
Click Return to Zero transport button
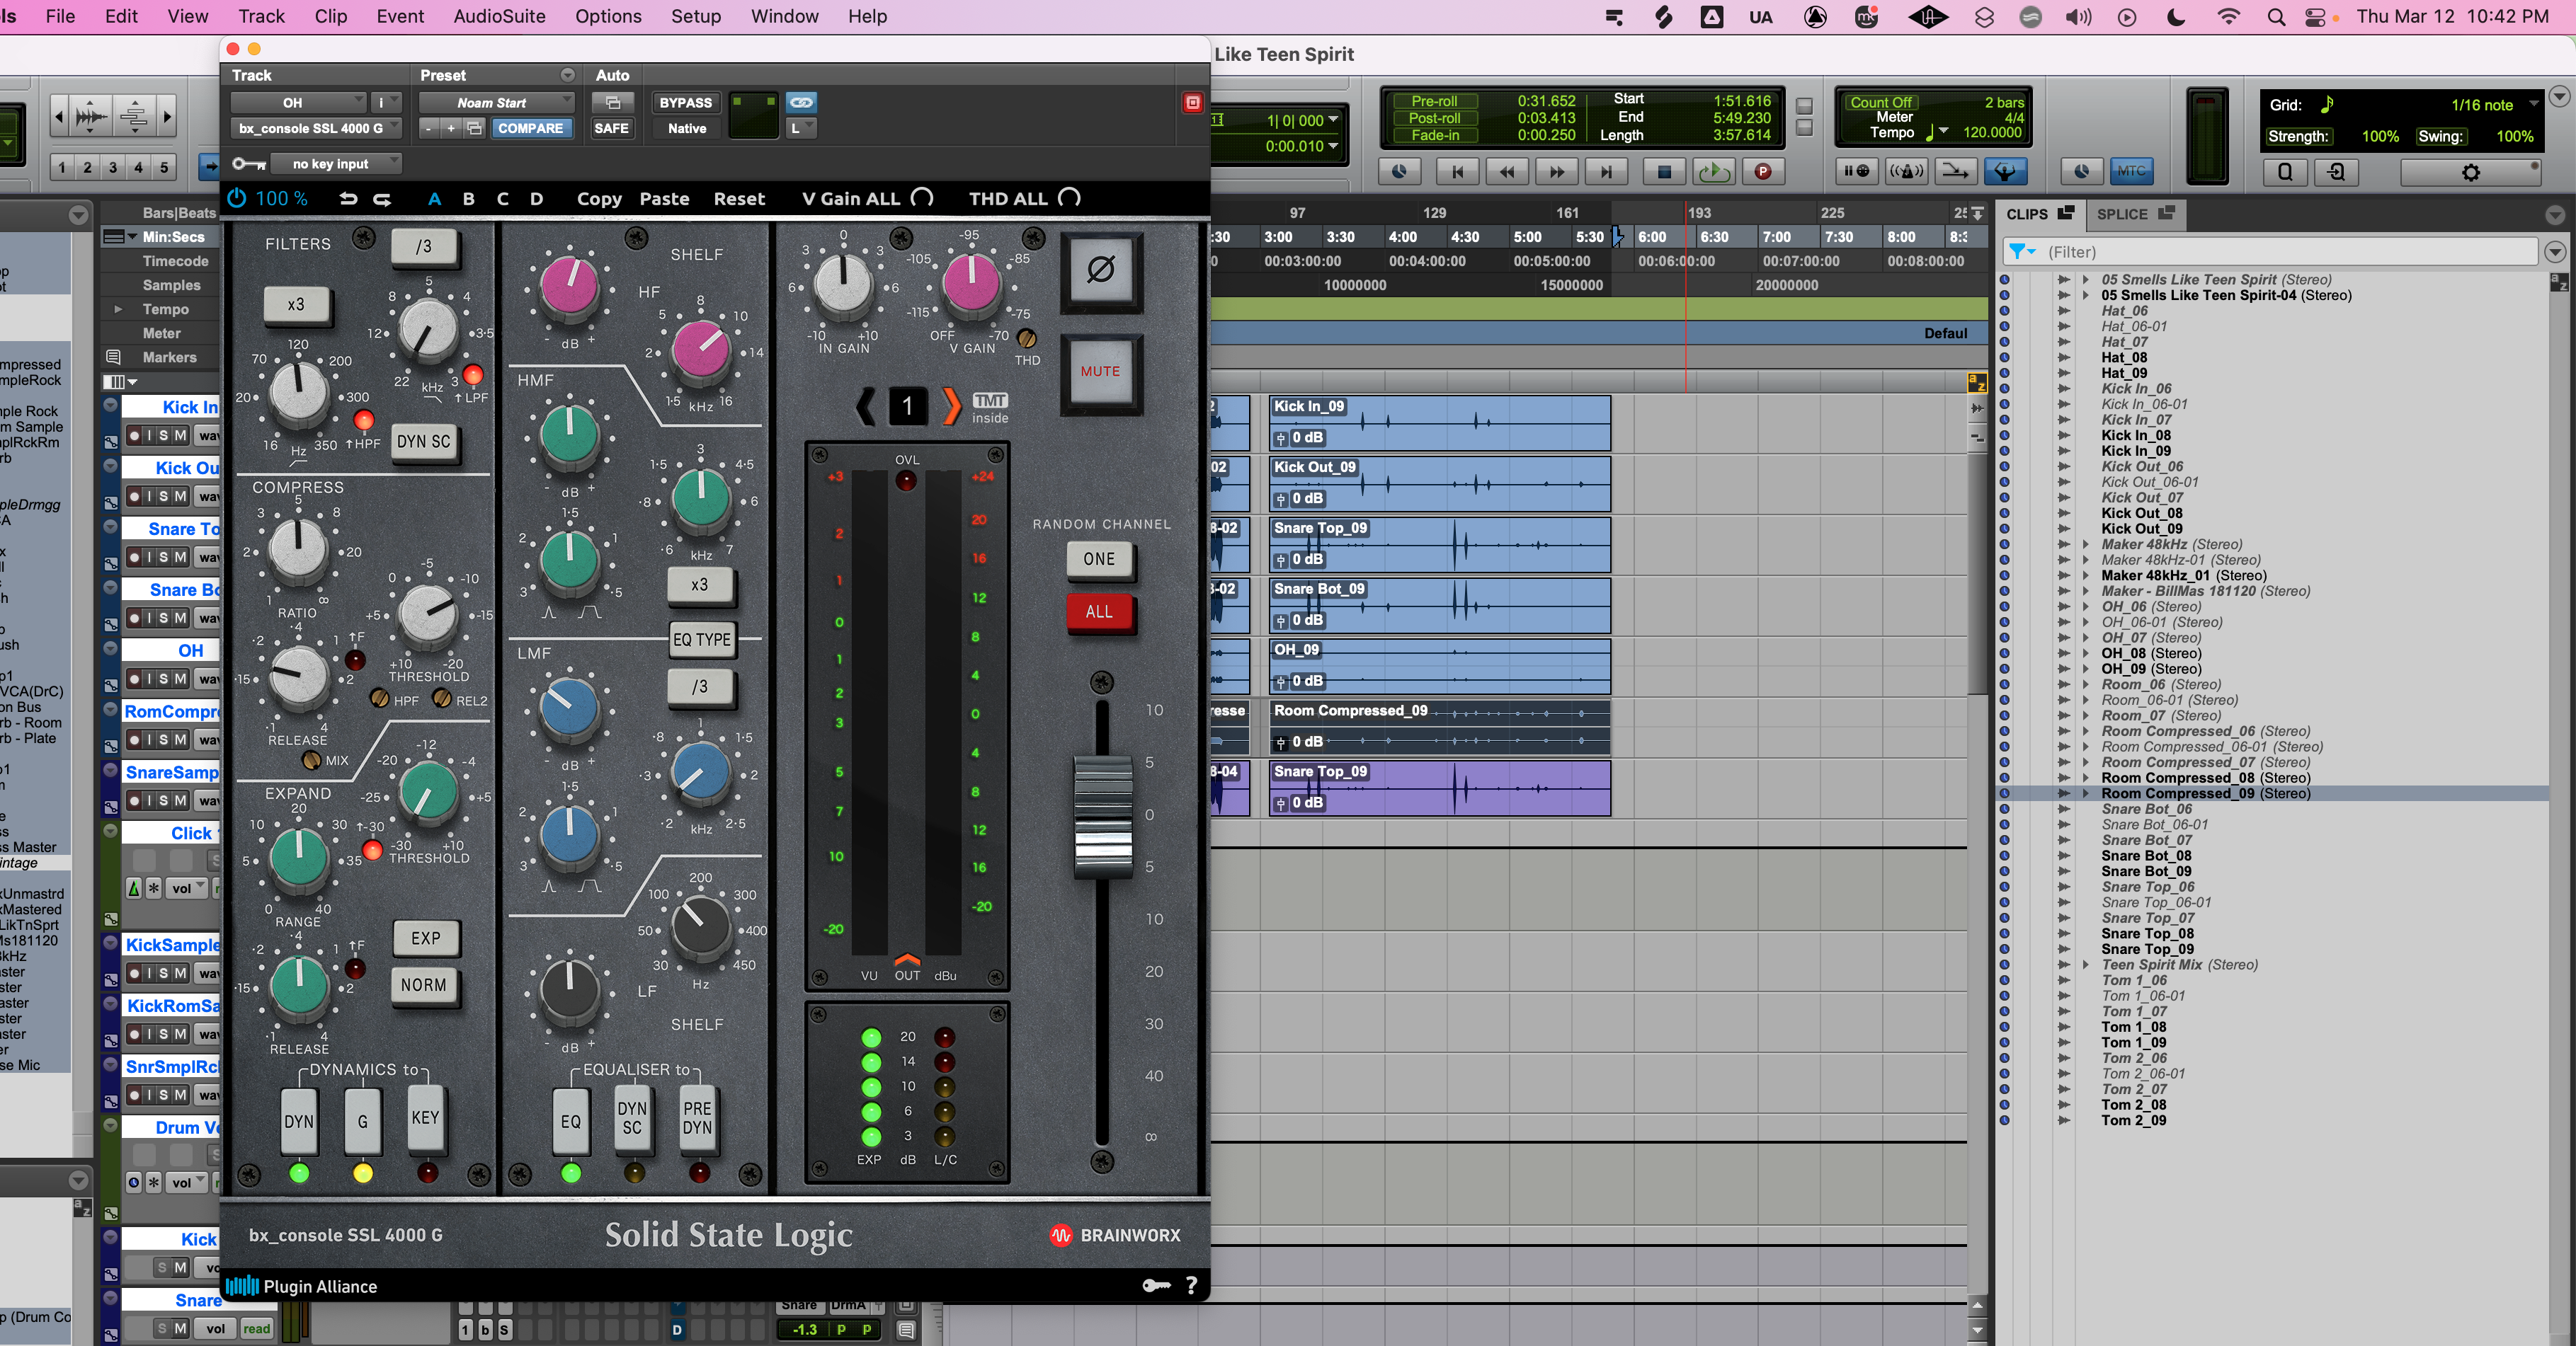1457,172
